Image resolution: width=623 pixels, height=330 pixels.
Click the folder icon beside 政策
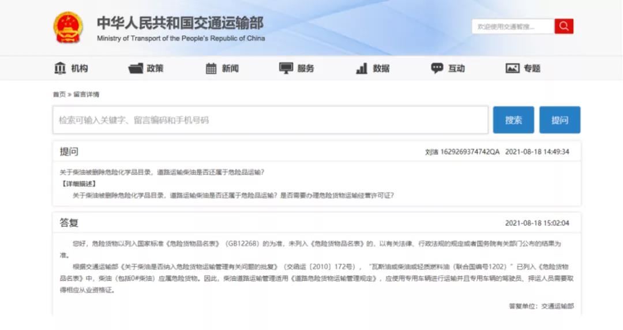136,68
